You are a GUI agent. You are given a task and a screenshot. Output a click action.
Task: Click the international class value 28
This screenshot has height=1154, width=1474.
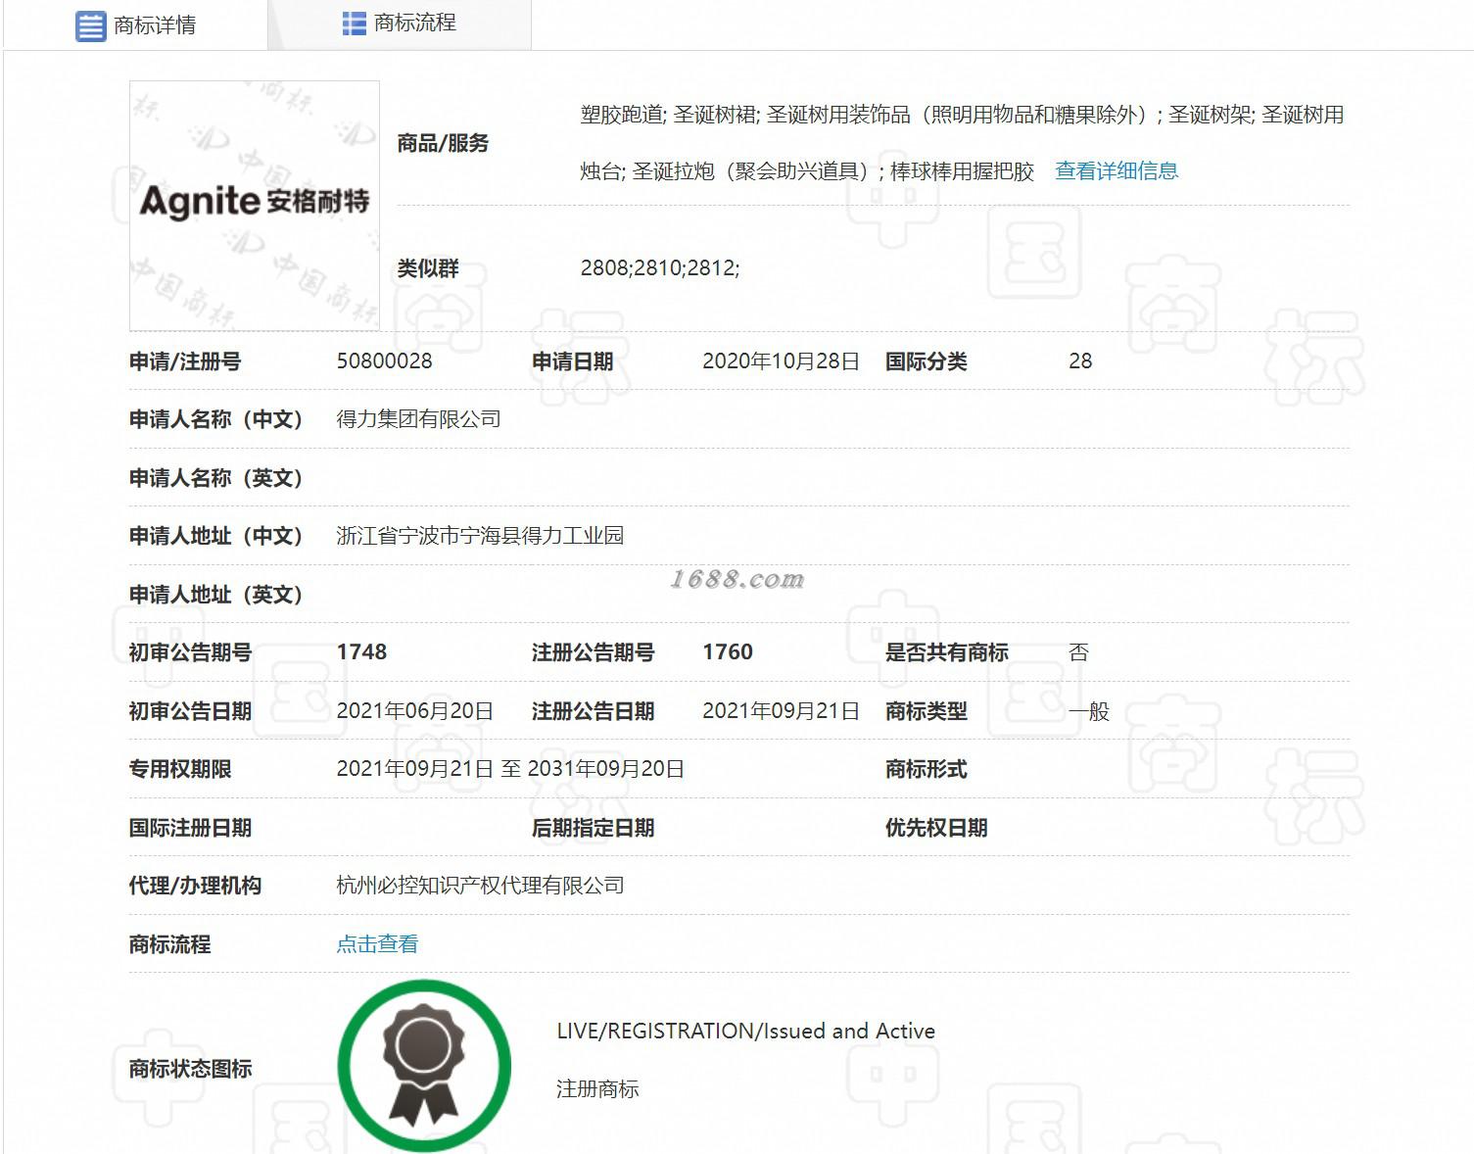pyautogui.click(x=1080, y=361)
